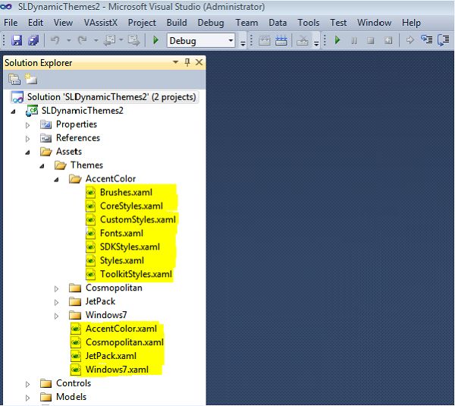Click the References folder icon
The height and width of the screenshot is (406, 455).
point(45,138)
